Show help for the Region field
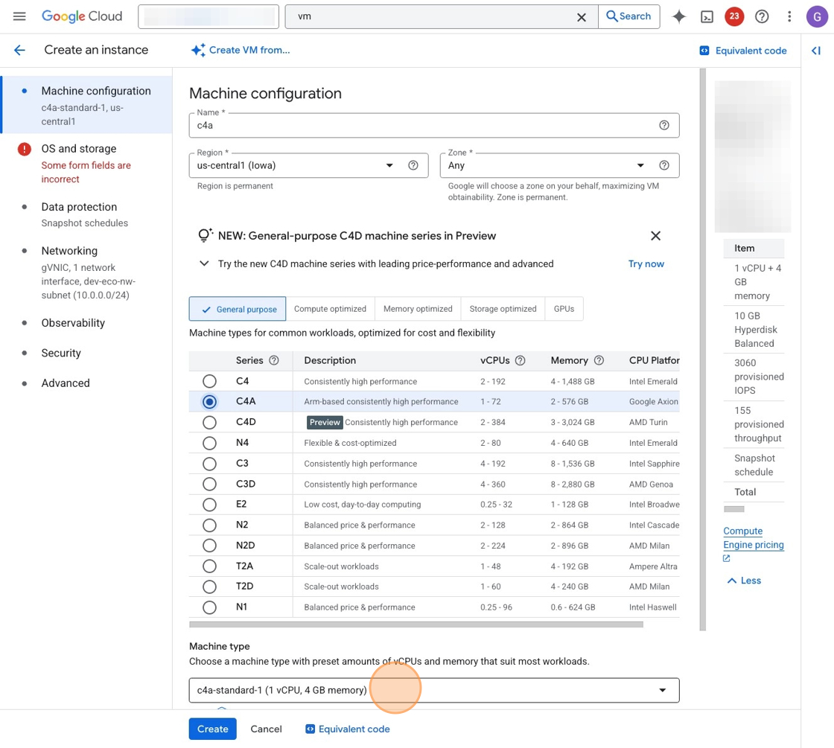834x748 pixels. click(x=413, y=165)
